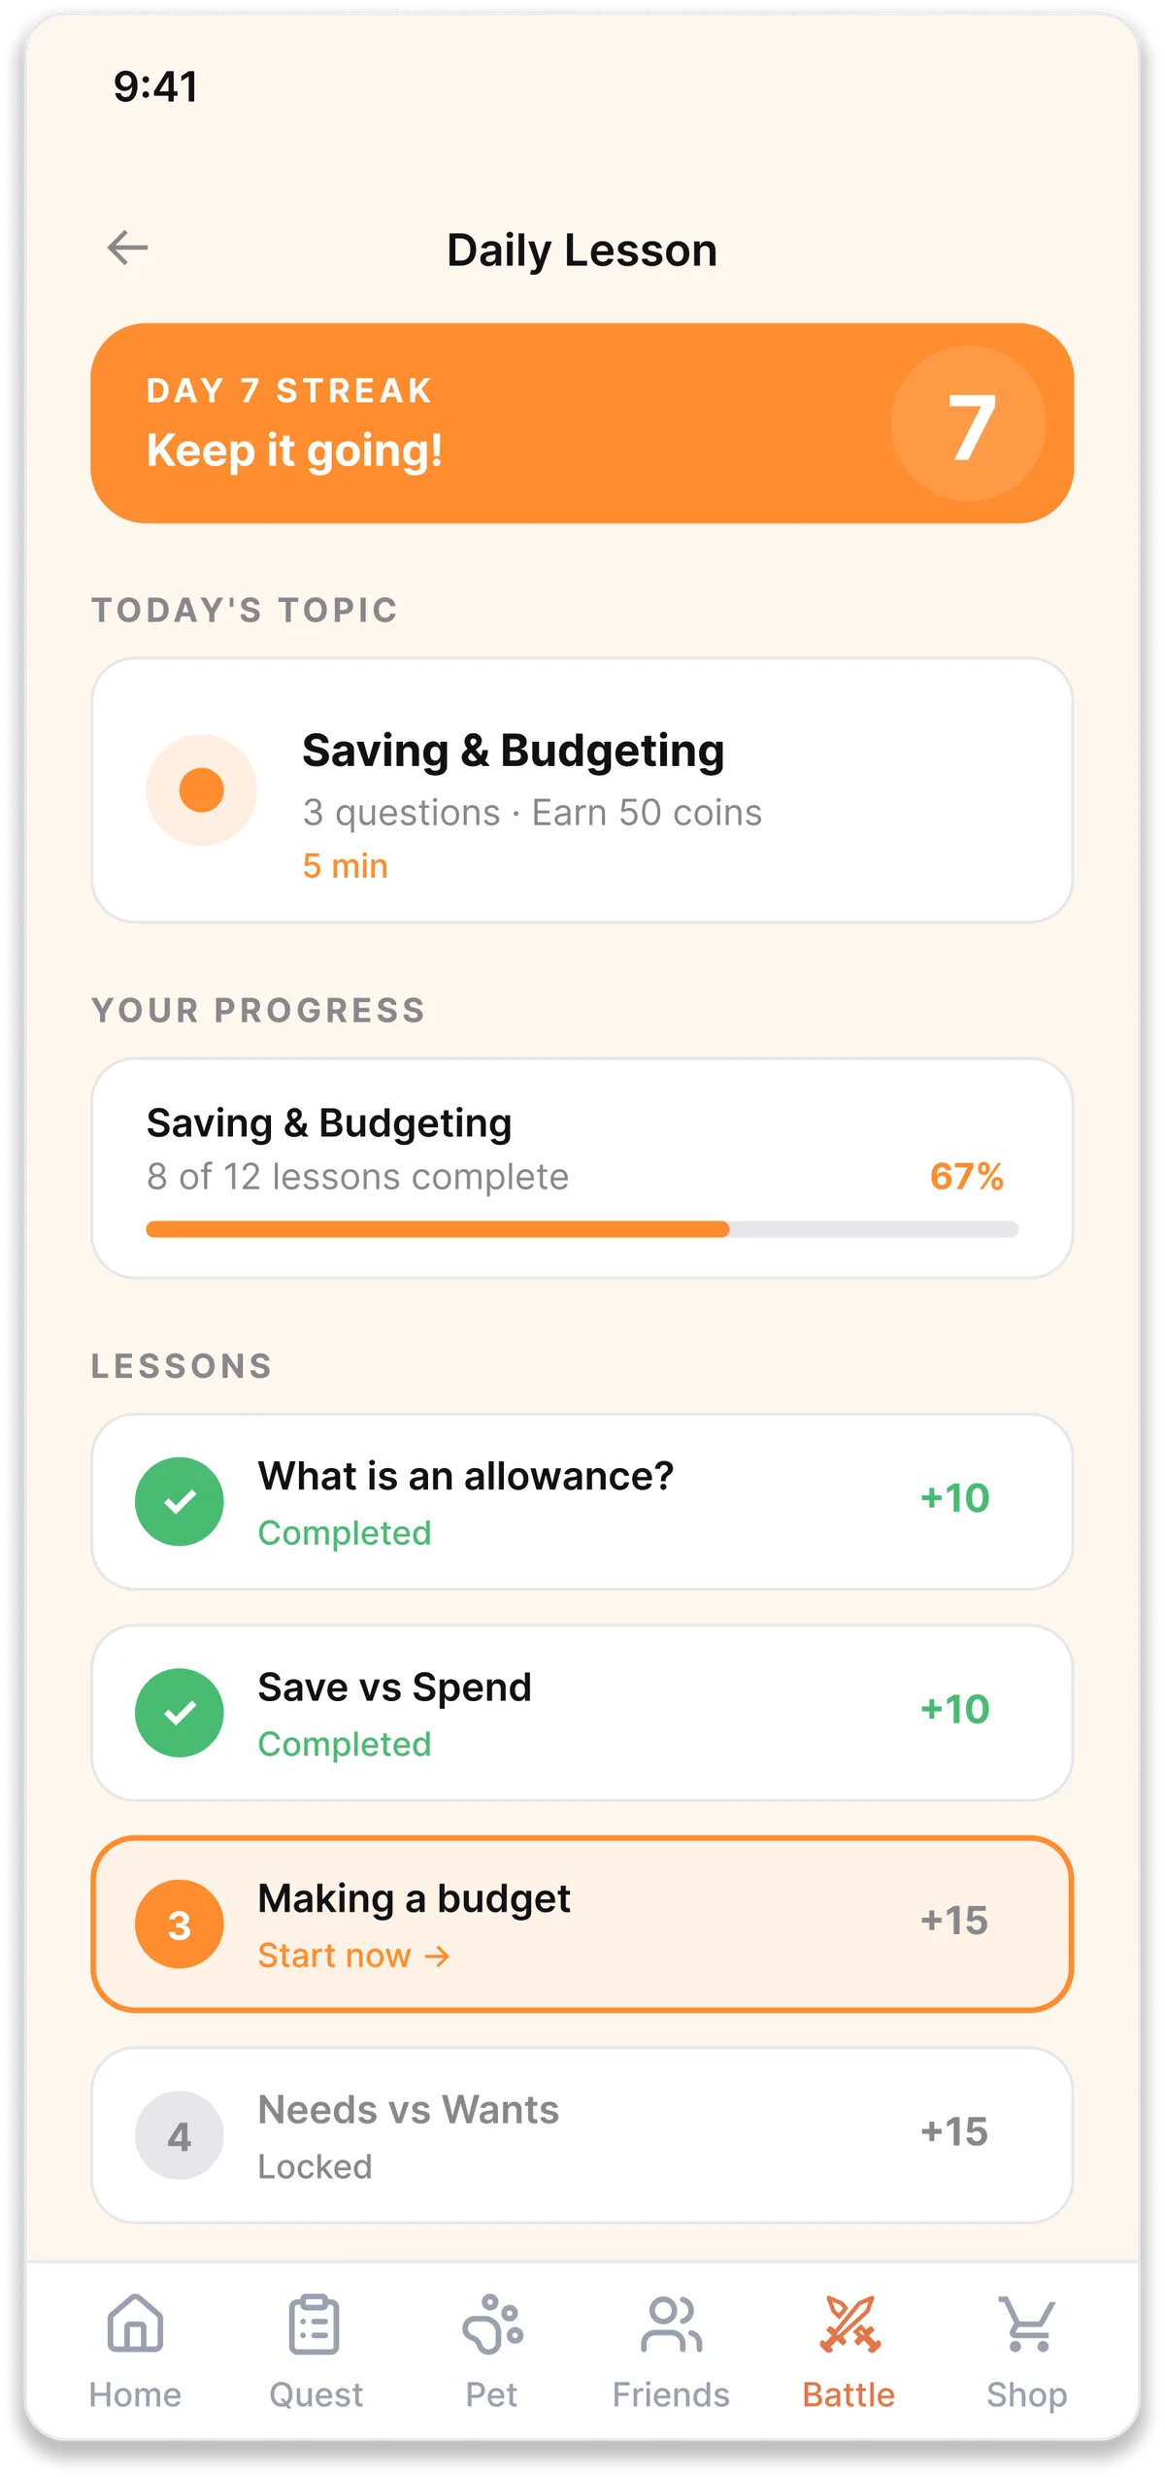The image size is (1165, 2477).
Task: Select the Quest tab label
Action: tap(316, 2394)
